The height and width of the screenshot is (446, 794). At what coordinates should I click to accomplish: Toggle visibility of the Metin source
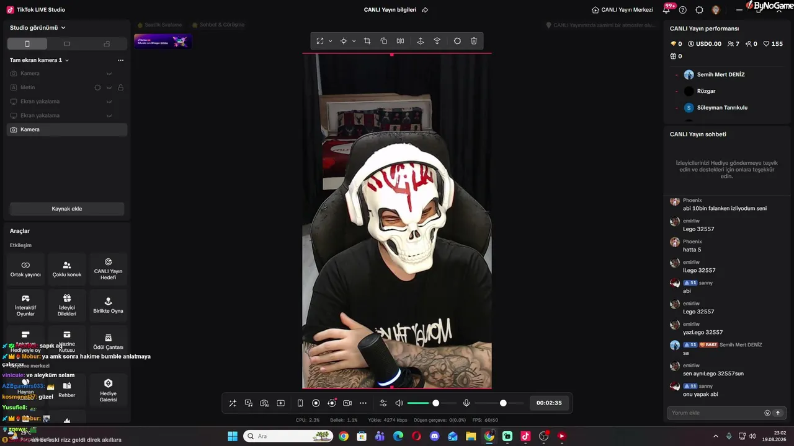tap(109, 87)
